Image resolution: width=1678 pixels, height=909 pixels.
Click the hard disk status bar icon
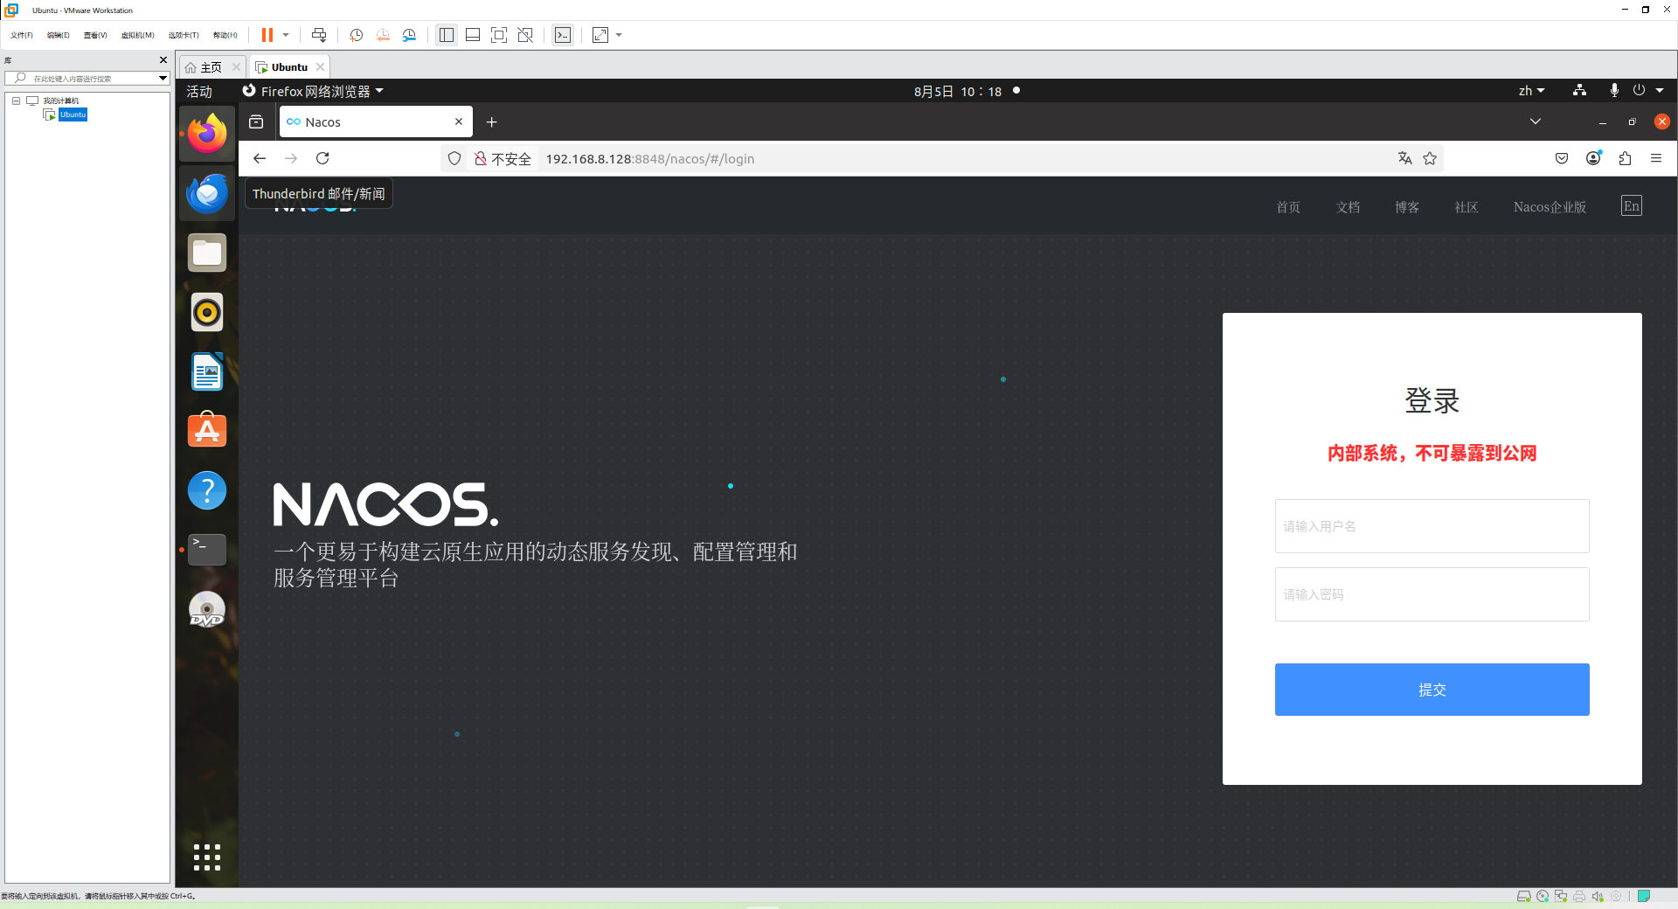[1523, 896]
